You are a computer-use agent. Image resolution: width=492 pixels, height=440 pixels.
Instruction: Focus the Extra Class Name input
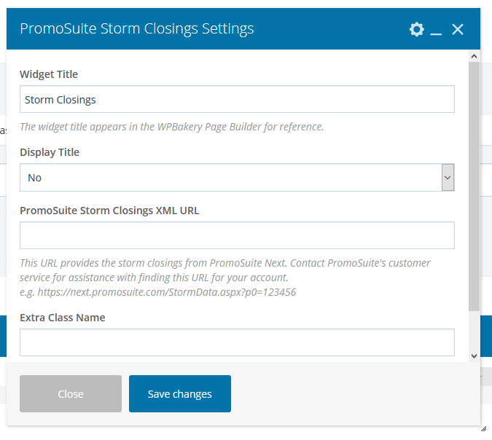[237, 342]
